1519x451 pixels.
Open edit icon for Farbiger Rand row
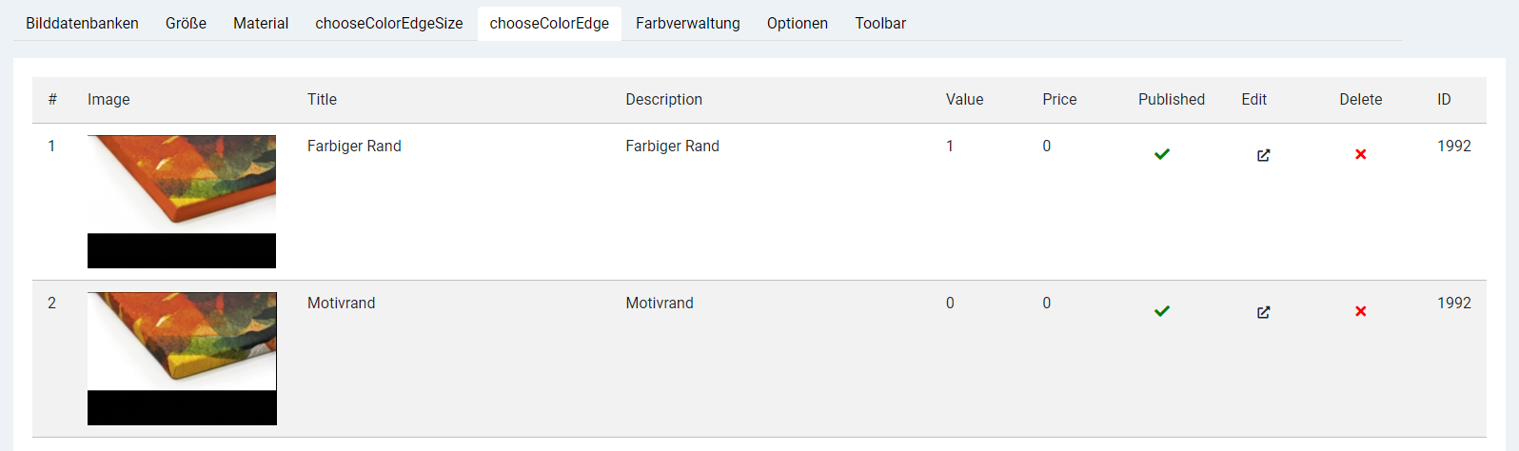[1263, 155]
